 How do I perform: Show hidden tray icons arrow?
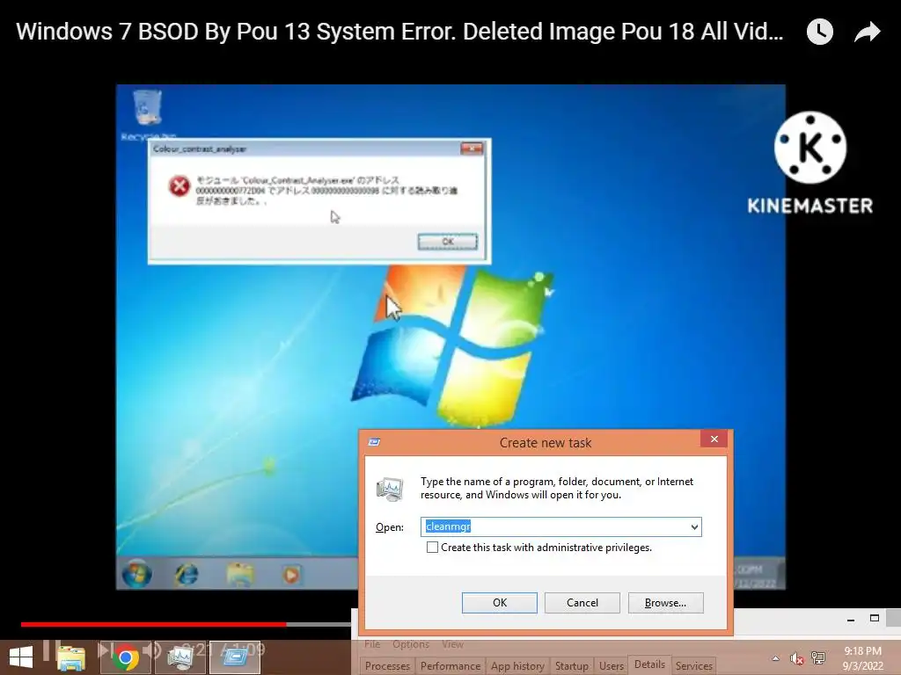point(776,659)
